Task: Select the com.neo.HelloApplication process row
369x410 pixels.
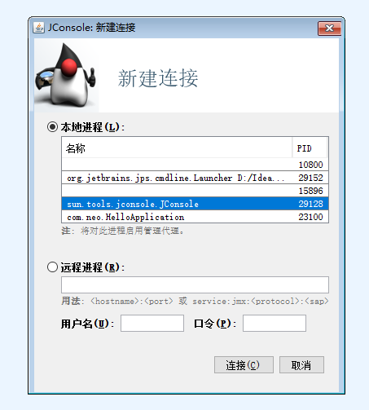Action: tap(195, 217)
